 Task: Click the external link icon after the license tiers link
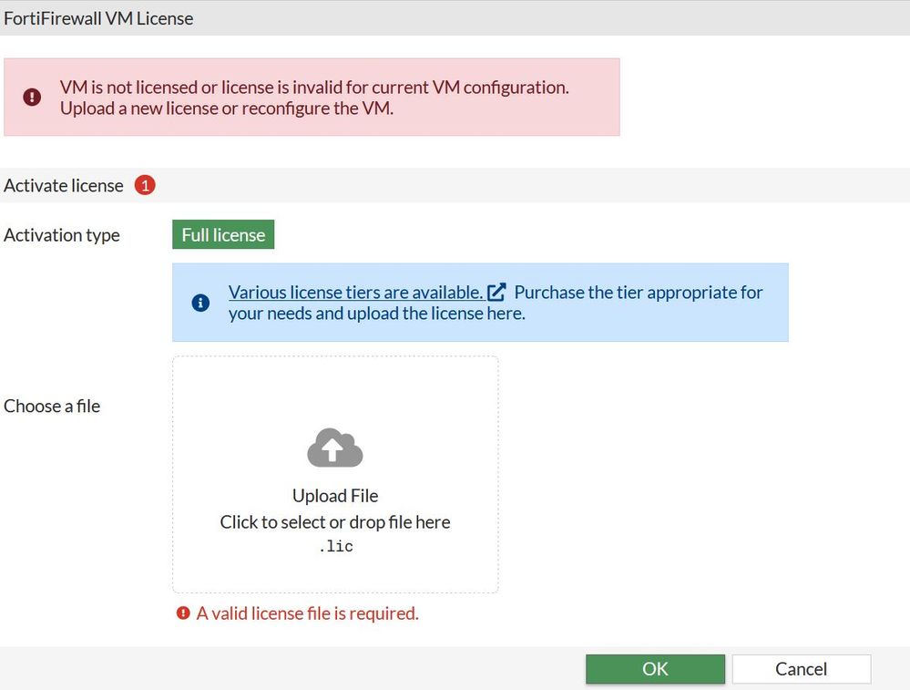(496, 292)
